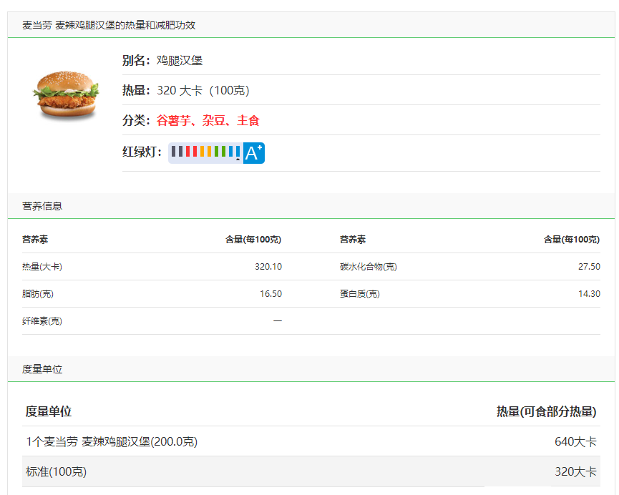619x495 pixels.
Task: Click the 脂肪(克) nutrient row label
Action: [38, 294]
